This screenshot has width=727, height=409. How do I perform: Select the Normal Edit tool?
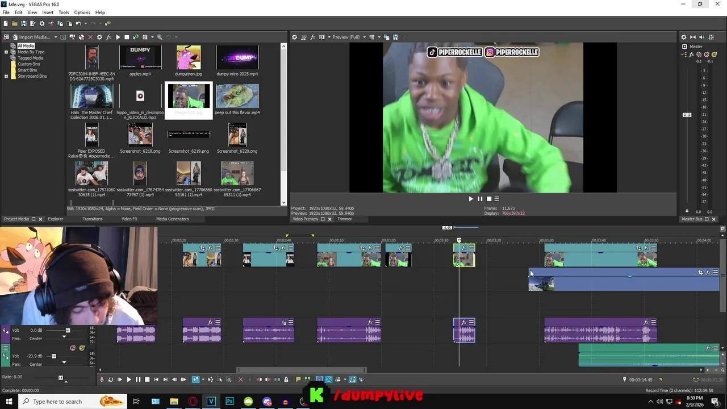[x=195, y=379]
